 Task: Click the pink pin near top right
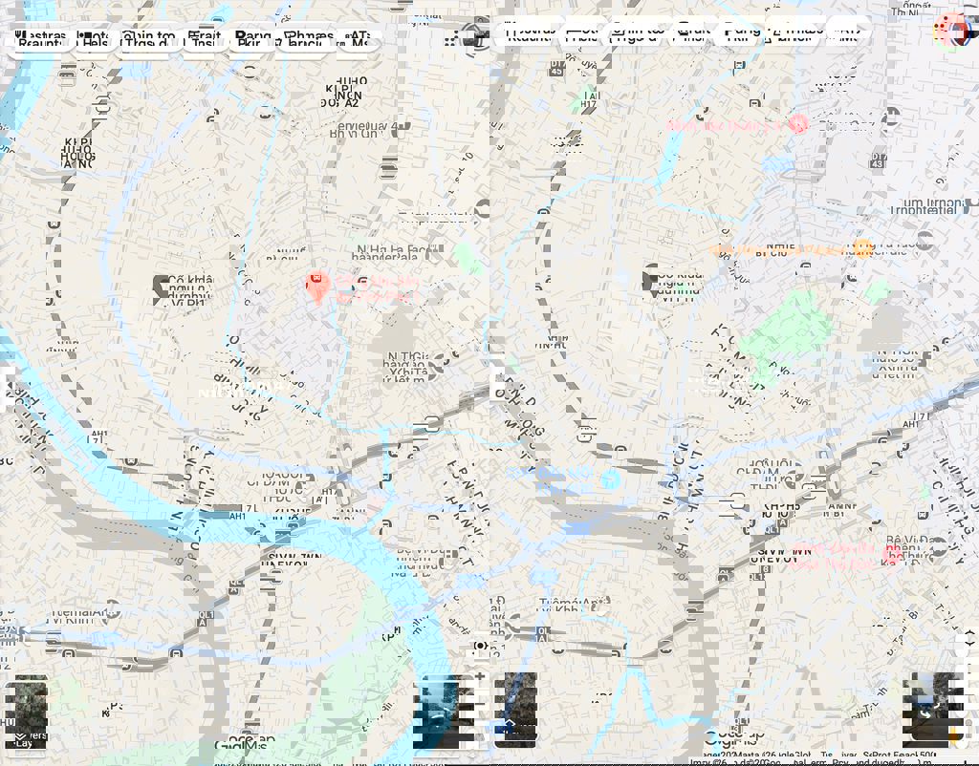(x=798, y=123)
